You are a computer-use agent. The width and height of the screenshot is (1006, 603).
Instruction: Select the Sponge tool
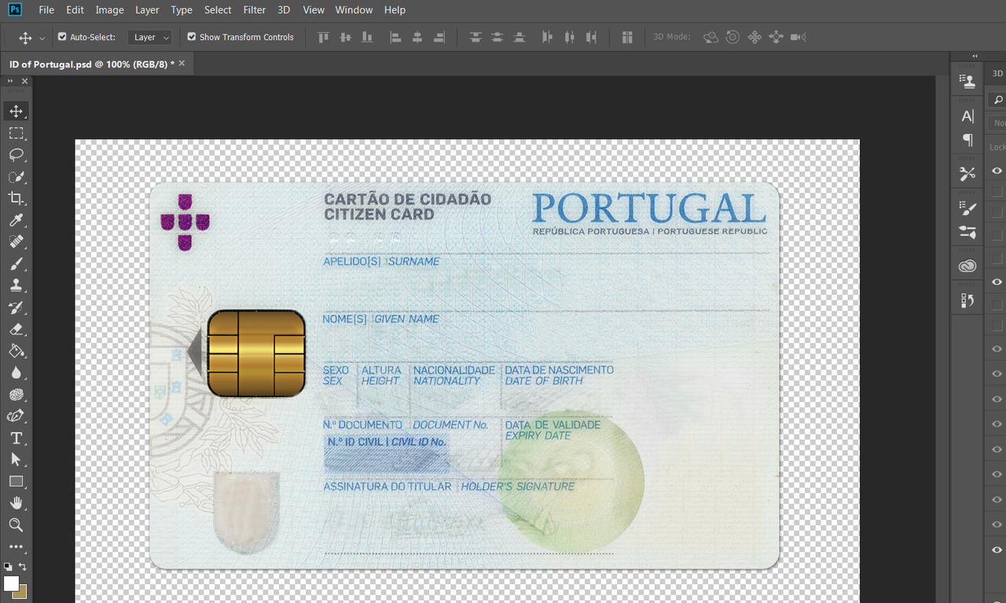click(16, 395)
